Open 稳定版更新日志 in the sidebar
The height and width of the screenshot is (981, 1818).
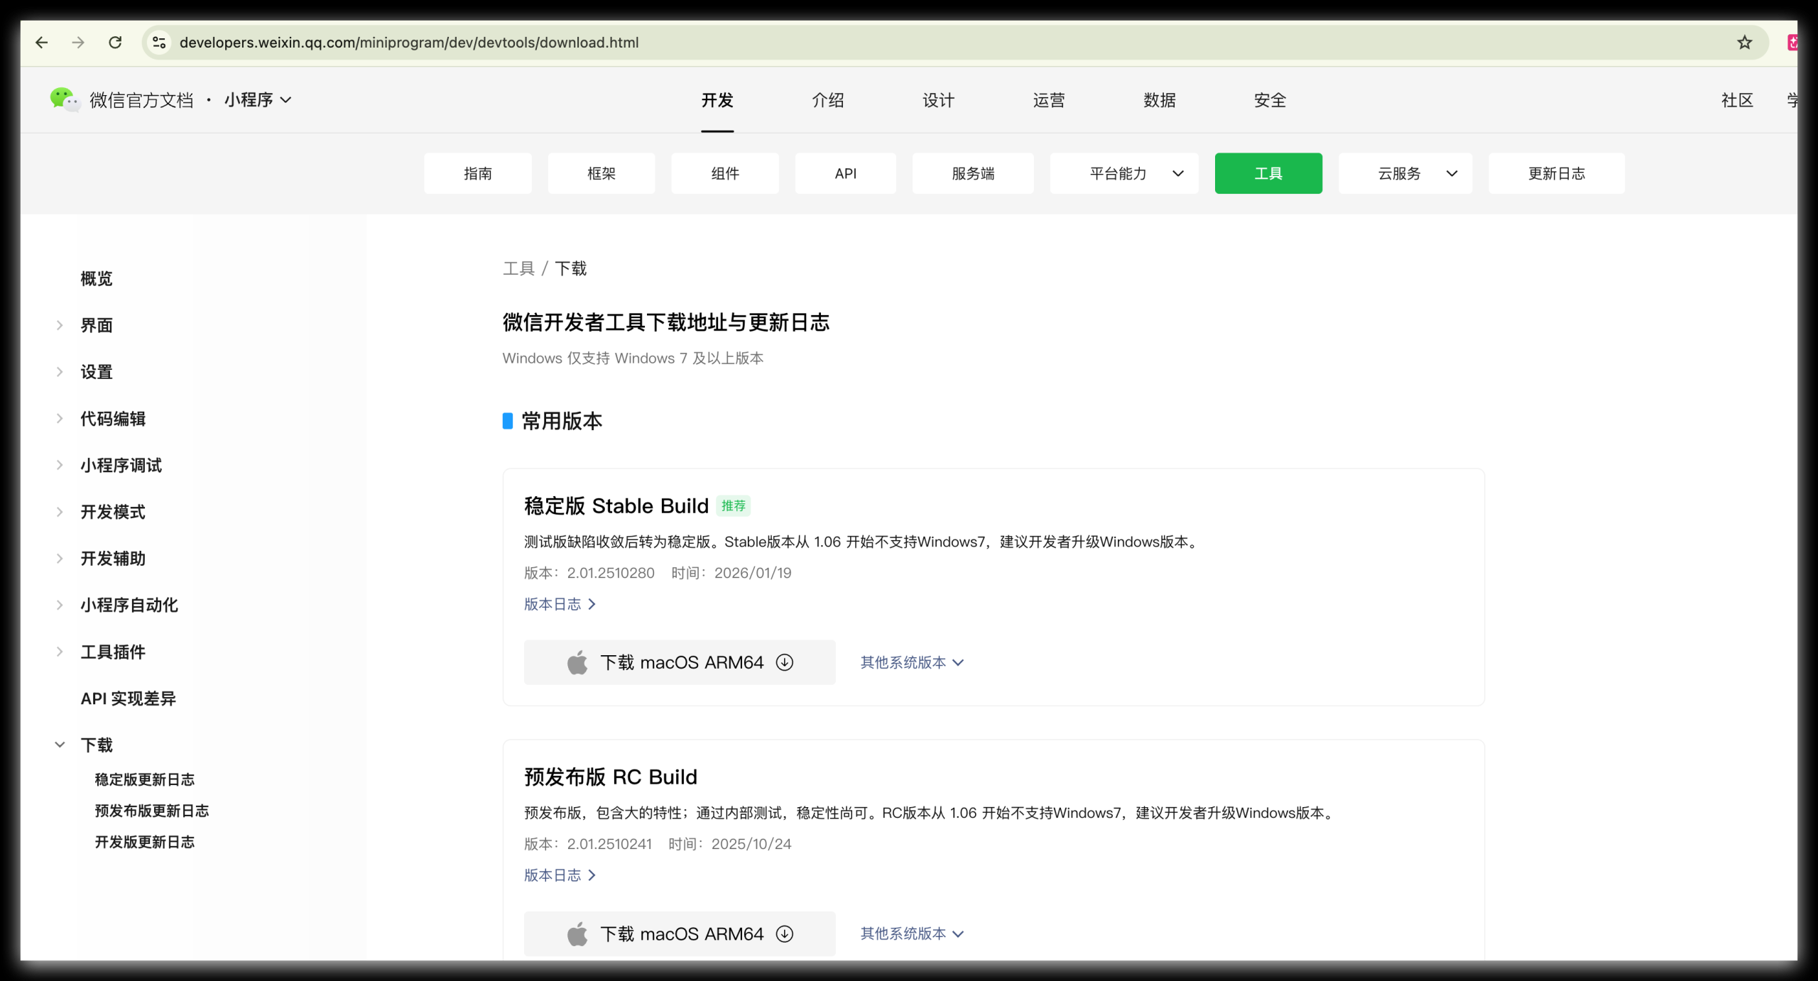145,779
